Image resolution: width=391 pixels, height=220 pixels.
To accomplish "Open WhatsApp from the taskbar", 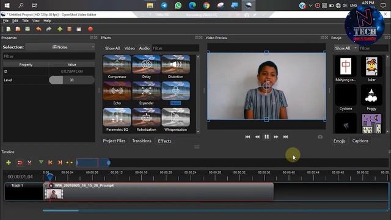I will tap(178, 5).
